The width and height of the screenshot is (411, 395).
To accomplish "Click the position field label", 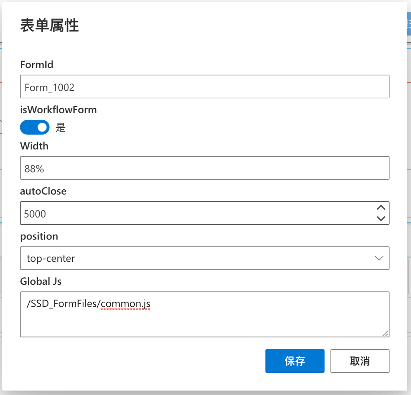I will point(39,236).
